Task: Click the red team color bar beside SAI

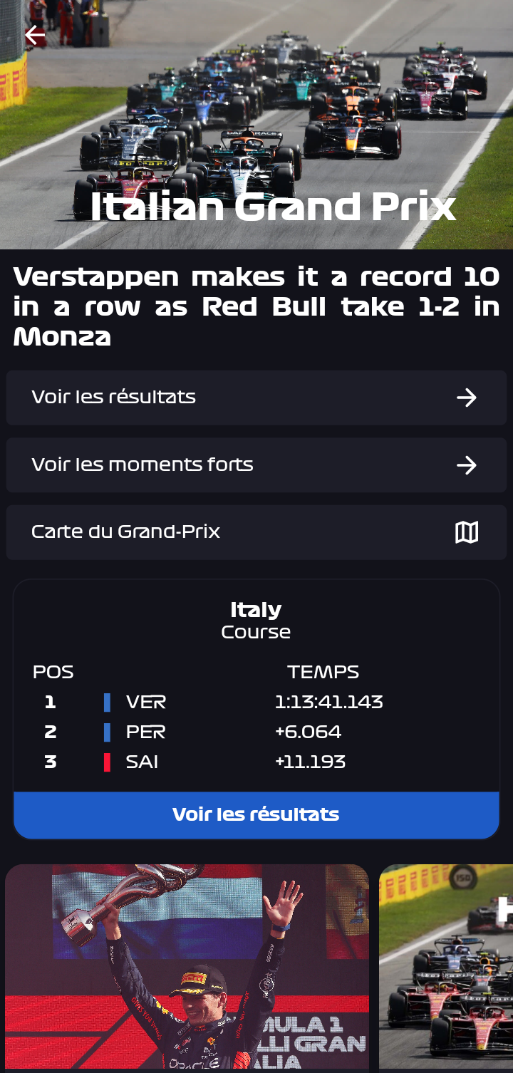Action: [x=107, y=762]
